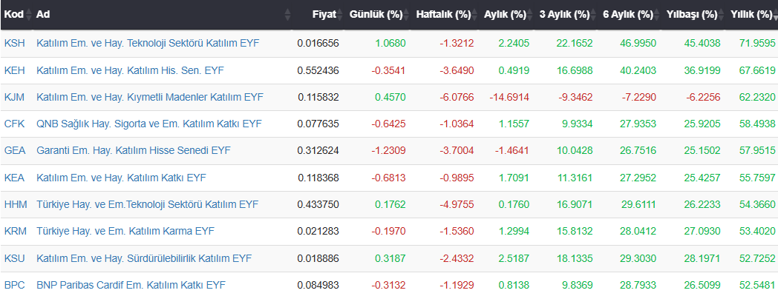Click KSH yearly return 71.9595
This screenshot has width=778, height=296.
click(x=756, y=44)
